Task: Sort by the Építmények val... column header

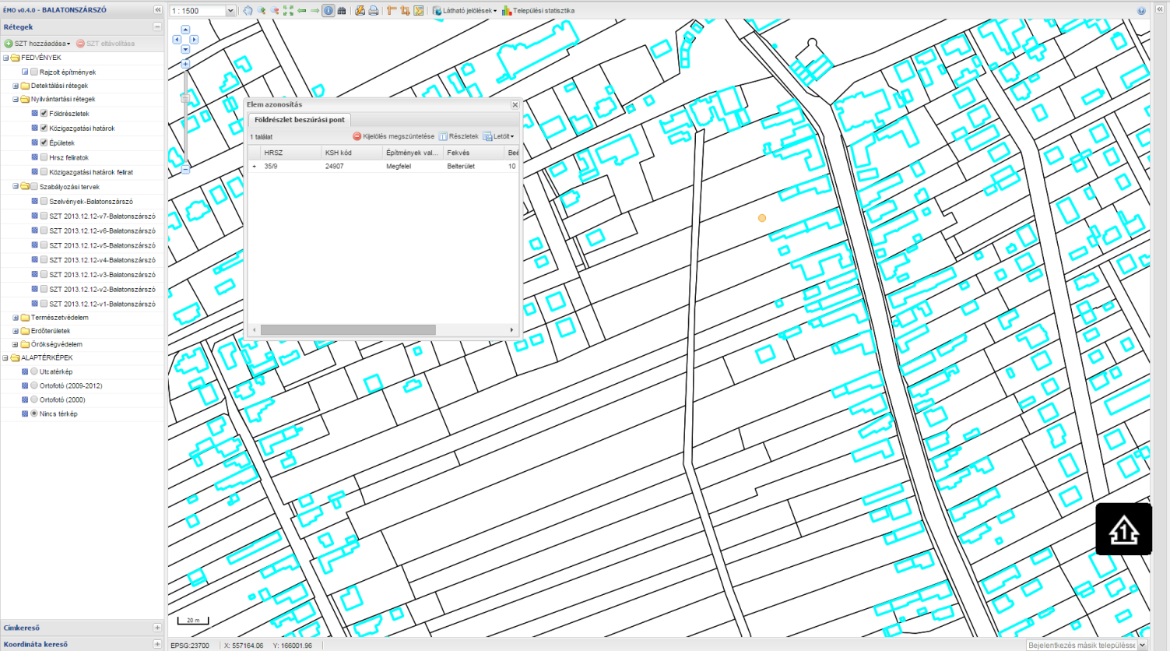Action: (413, 153)
